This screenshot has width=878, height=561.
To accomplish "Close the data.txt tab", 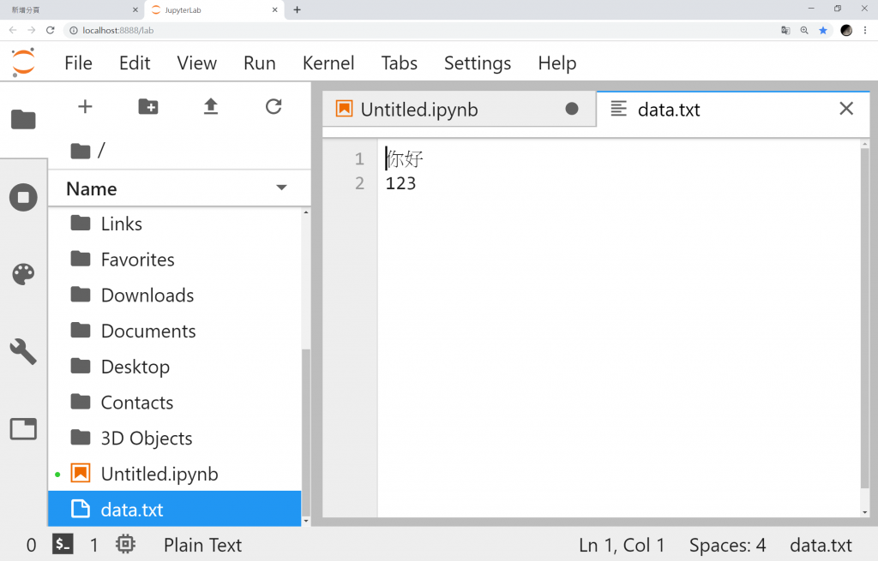I will (846, 109).
